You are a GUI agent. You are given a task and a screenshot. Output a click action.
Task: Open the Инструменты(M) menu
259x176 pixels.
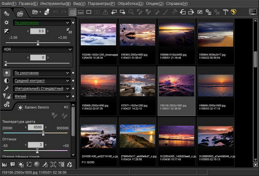click(x=56, y=3)
